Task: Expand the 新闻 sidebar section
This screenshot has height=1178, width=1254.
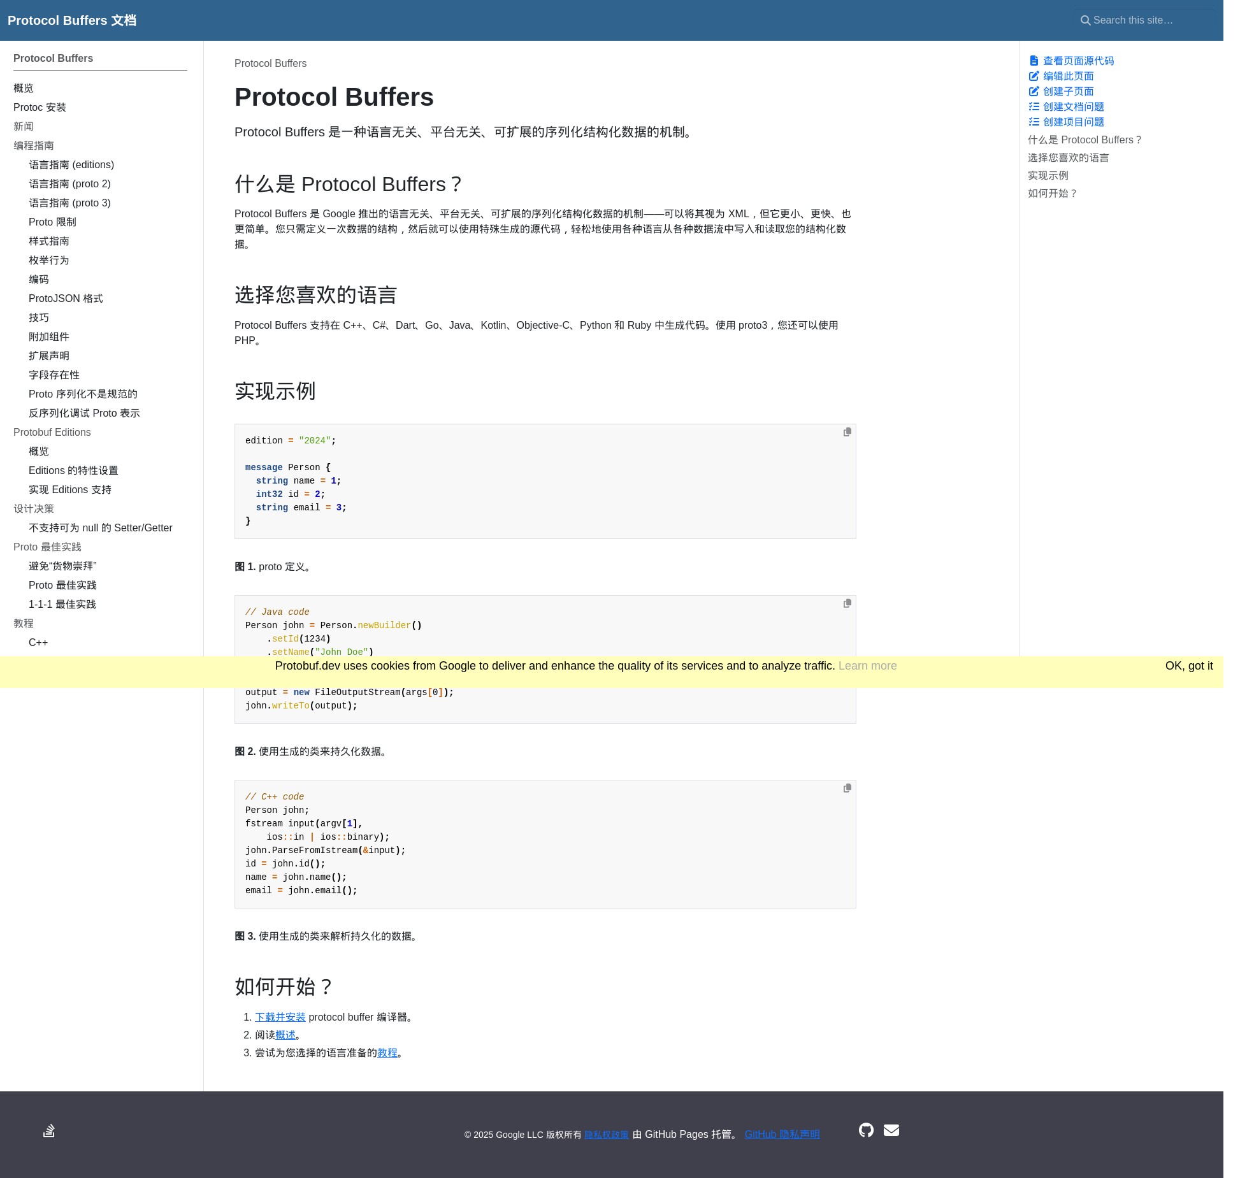Action: [24, 127]
